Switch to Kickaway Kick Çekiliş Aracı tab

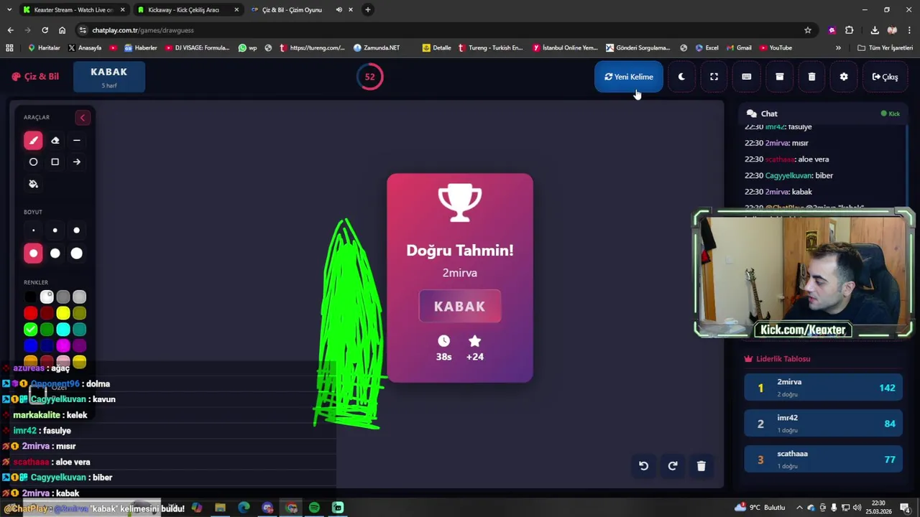(187, 10)
